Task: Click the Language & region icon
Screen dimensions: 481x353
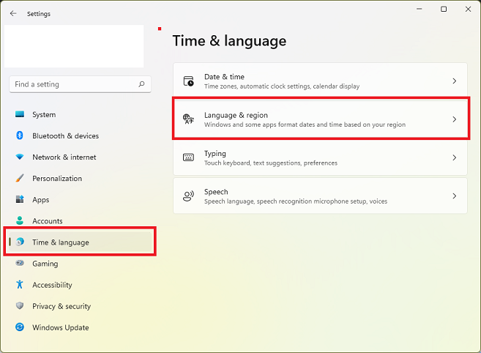Action: pos(188,119)
